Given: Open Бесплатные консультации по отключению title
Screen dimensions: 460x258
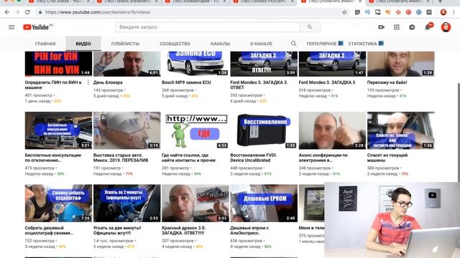Looking at the screenshot, I should tap(52, 158).
